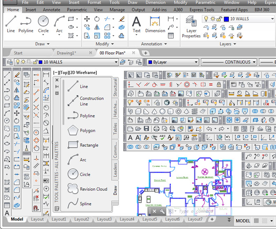Expand Circle tool options arrow
The height and width of the screenshot is (229, 276).
click(43, 35)
